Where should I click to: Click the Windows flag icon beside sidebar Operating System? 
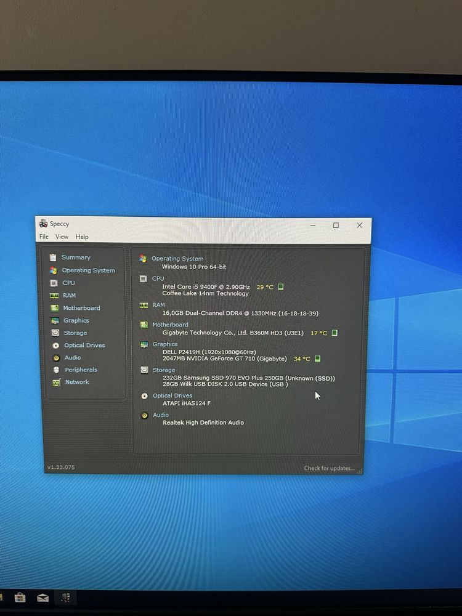(x=54, y=270)
